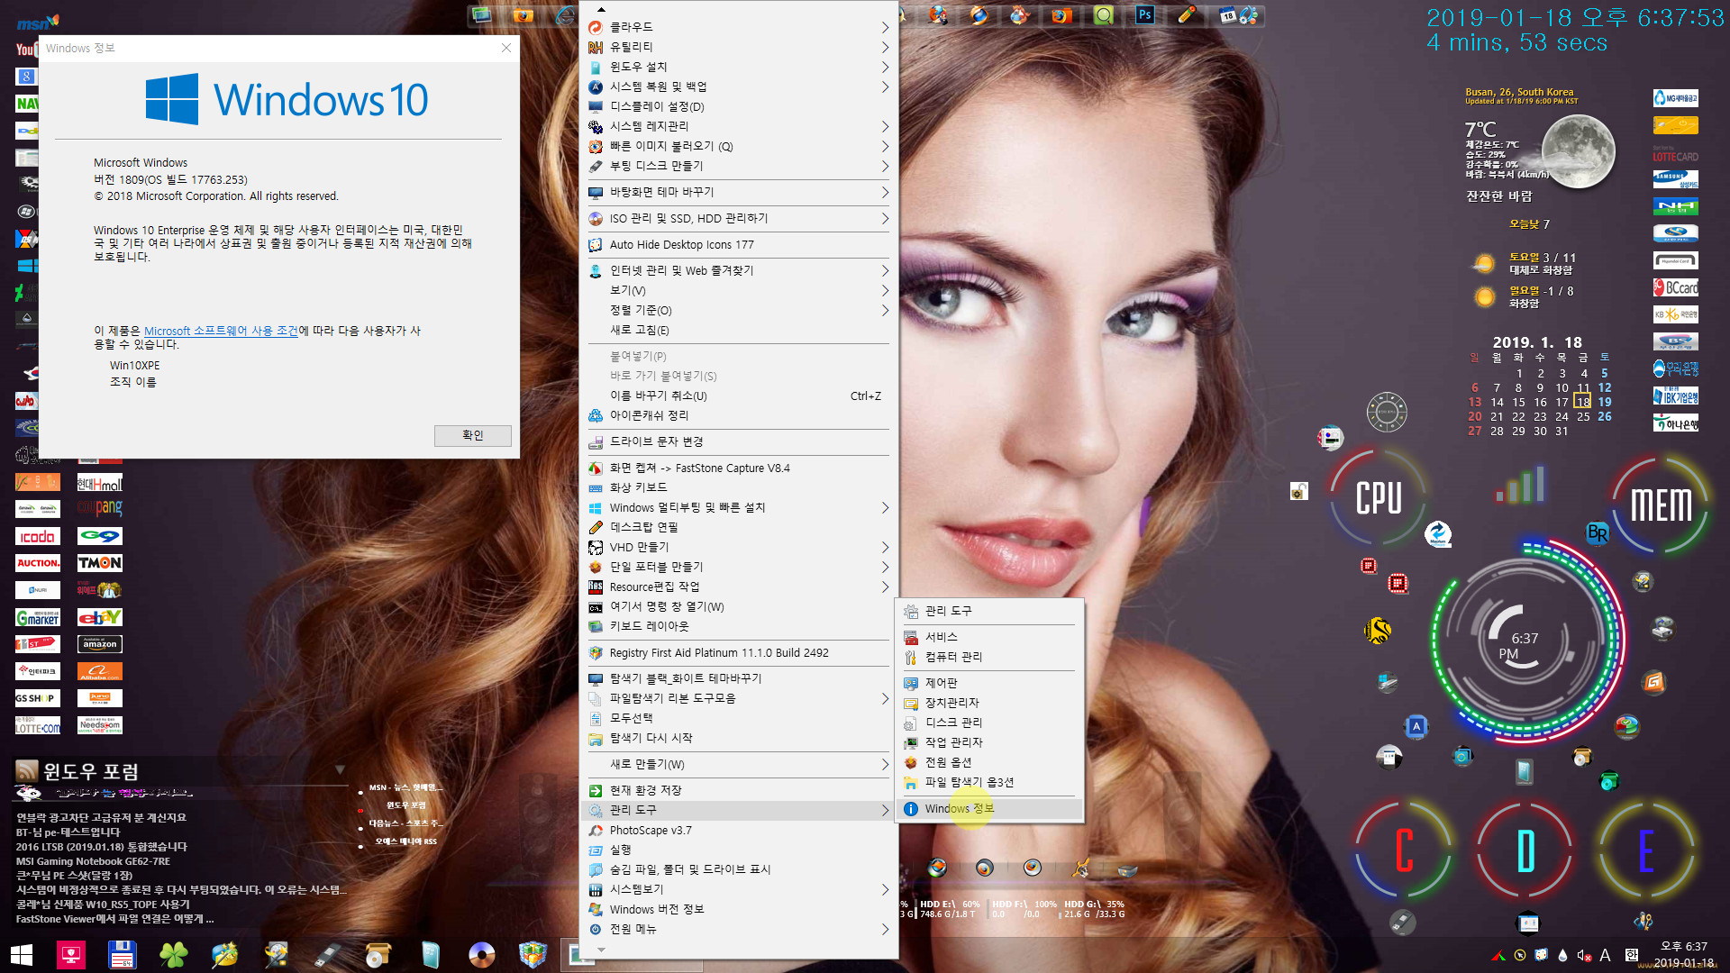Choose Auto Hide Desktop Icons 177
Image resolution: width=1730 pixels, height=973 pixels.
pyautogui.click(x=738, y=244)
